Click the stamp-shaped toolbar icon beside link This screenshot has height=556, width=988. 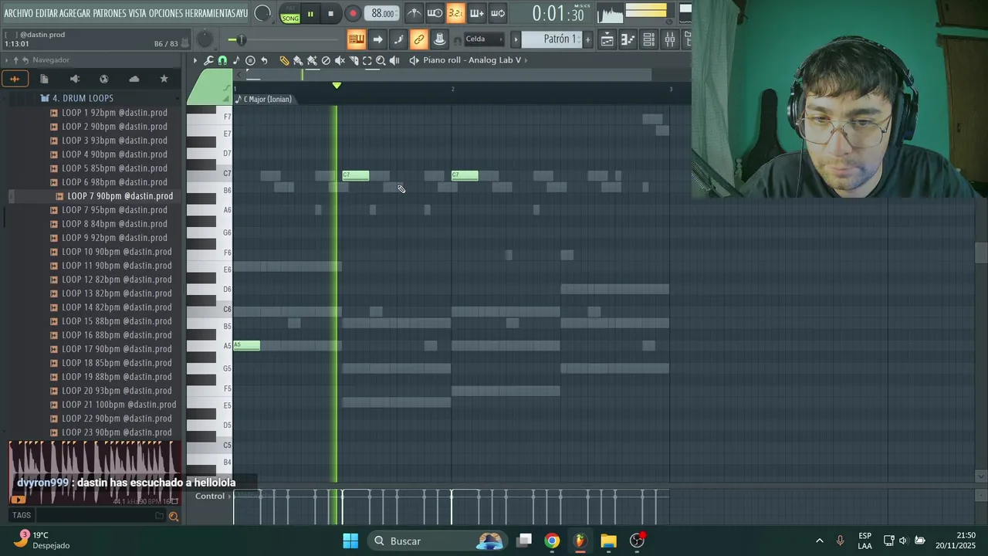(439, 39)
